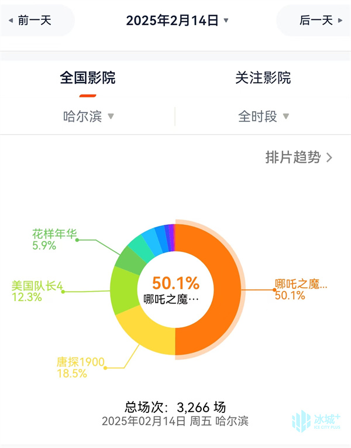Click the chevron next to 排片趋势
Viewport: 351px width, 448px height.
(x=329, y=158)
